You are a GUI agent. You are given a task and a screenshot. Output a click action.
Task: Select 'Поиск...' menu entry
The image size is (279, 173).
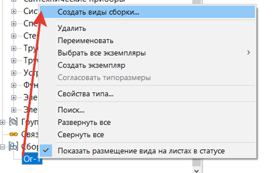pyautogui.click(x=147, y=110)
